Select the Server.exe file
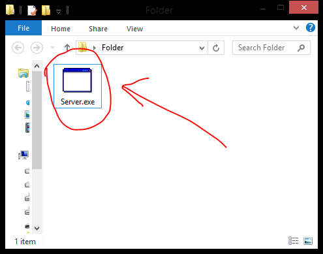The image size is (323, 254). (78, 86)
